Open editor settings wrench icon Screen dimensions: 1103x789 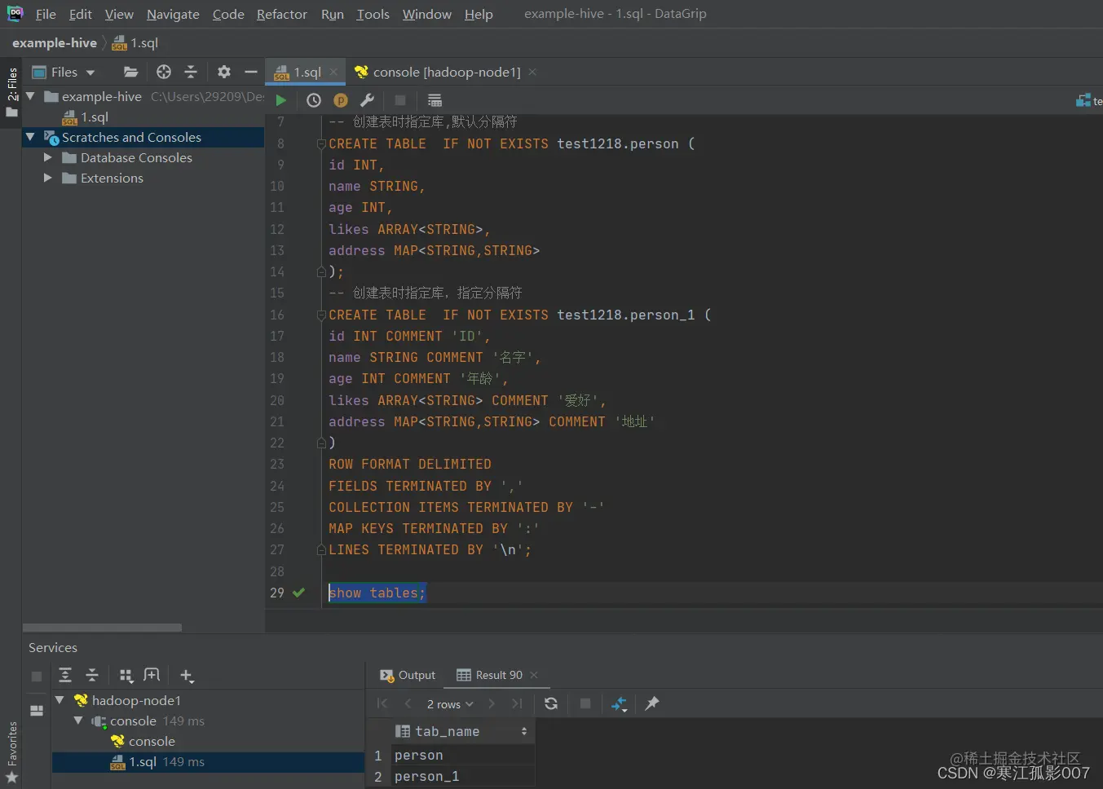pyautogui.click(x=367, y=100)
